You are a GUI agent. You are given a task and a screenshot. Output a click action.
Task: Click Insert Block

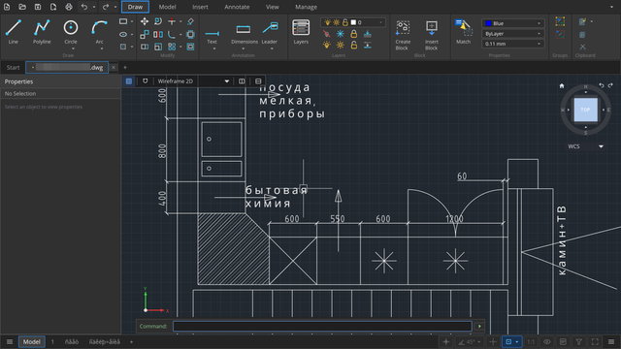click(x=431, y=35)
